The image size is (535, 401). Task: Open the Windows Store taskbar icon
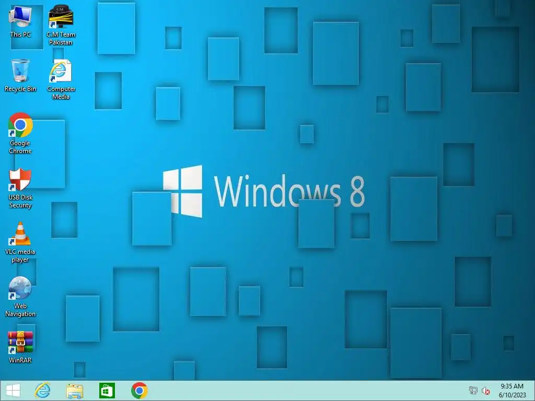pos(107,391)
